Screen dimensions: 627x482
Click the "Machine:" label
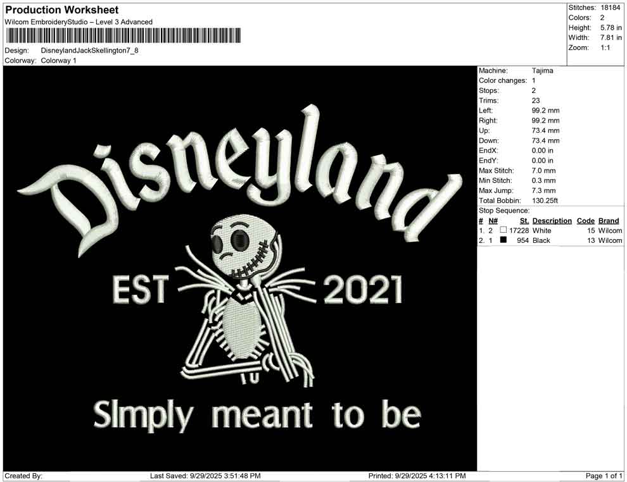(x=493, y=71)
